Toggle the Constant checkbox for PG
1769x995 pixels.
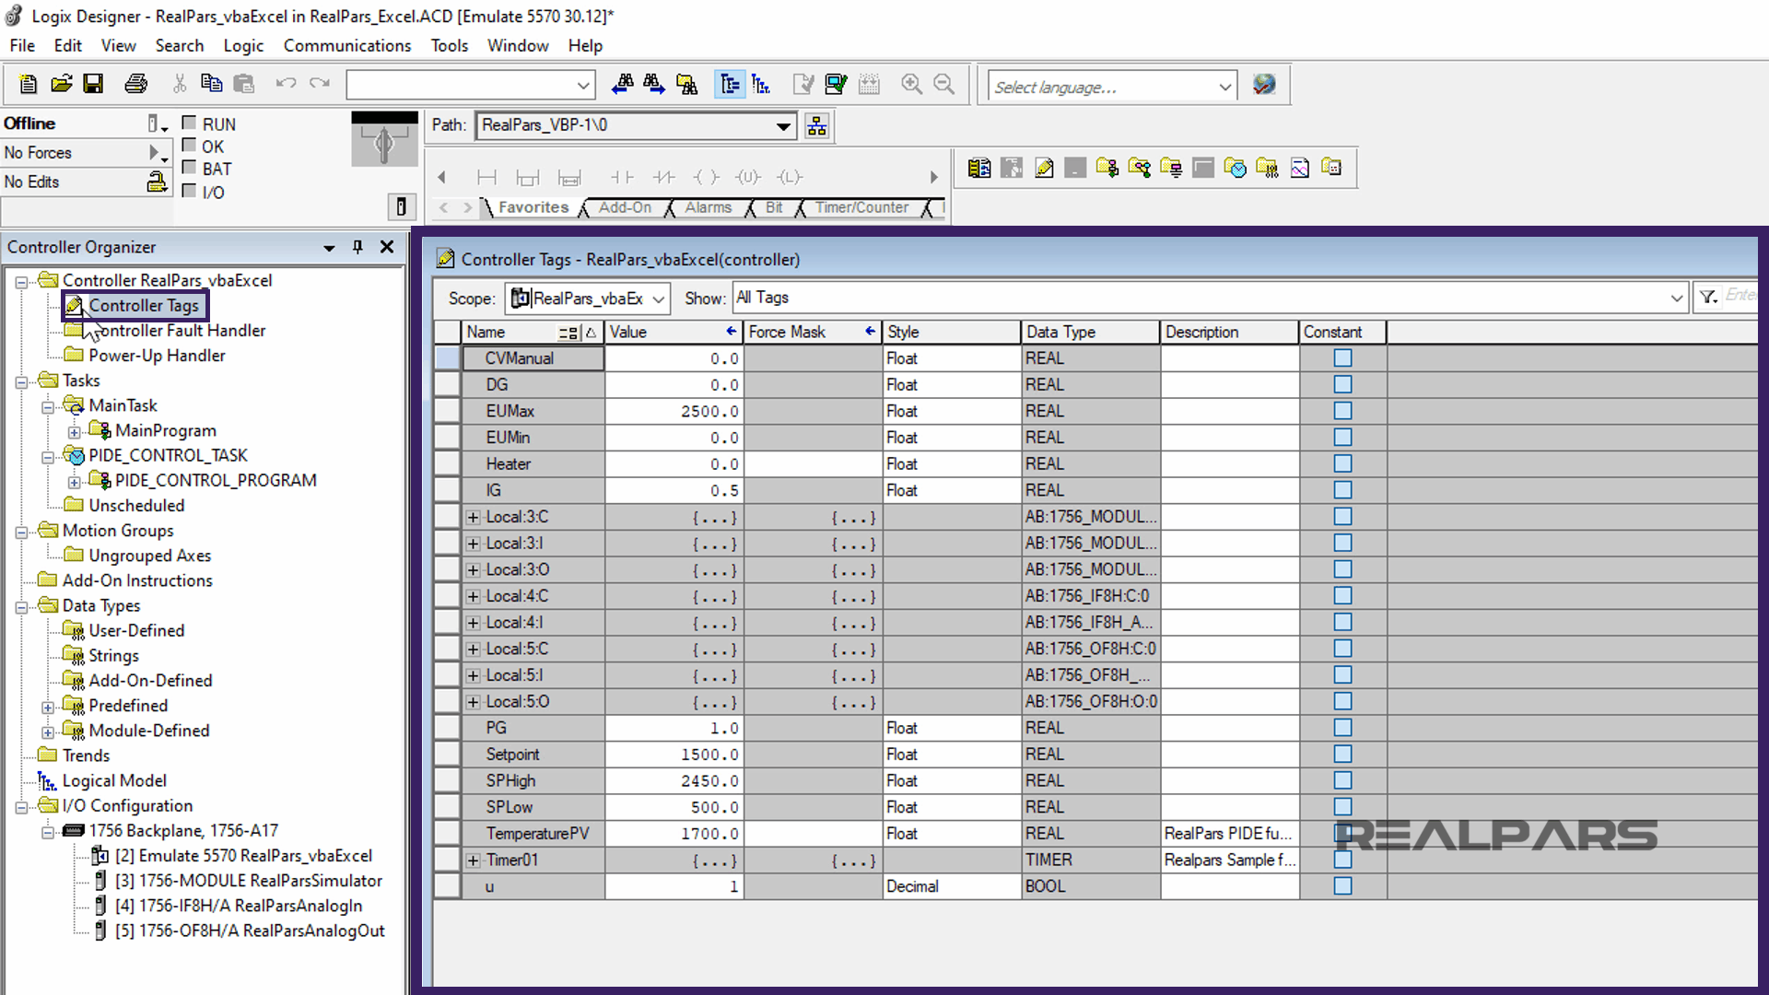(x=1342, y=728)
